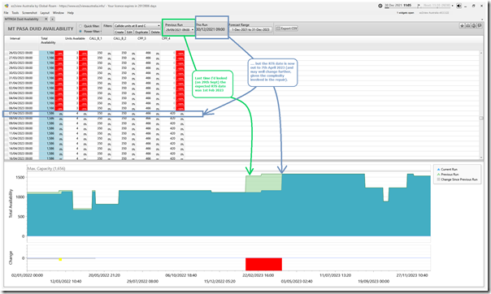Image resolution: width=491 pixels, height=294 pixels.
Task: Click the red change bar in Change chart
Action: pyautogui.click(x=263, y=264)
